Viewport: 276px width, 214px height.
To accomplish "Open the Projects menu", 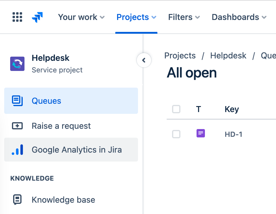I will coord(136,17).
